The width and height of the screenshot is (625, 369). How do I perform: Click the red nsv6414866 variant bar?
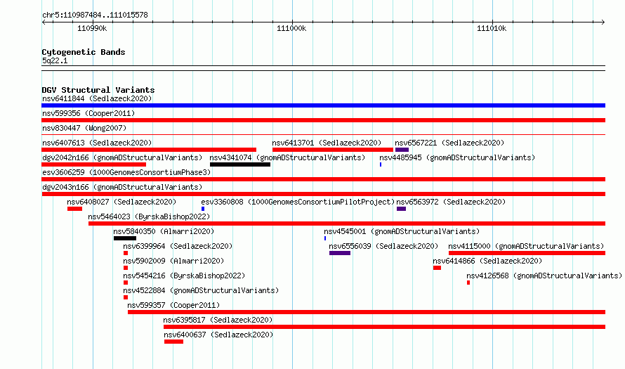pos(437,268)
